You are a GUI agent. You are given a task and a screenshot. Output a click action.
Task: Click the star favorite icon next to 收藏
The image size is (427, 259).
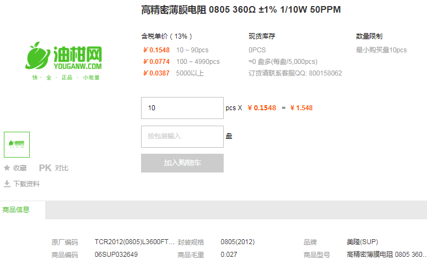click(x=7, y=168)
